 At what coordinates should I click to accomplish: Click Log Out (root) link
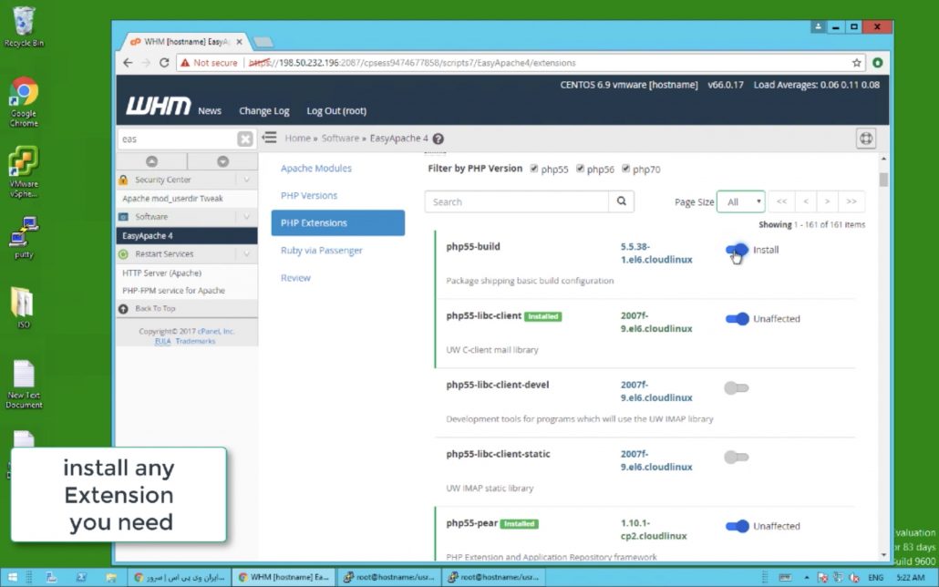tap(336, 111)
